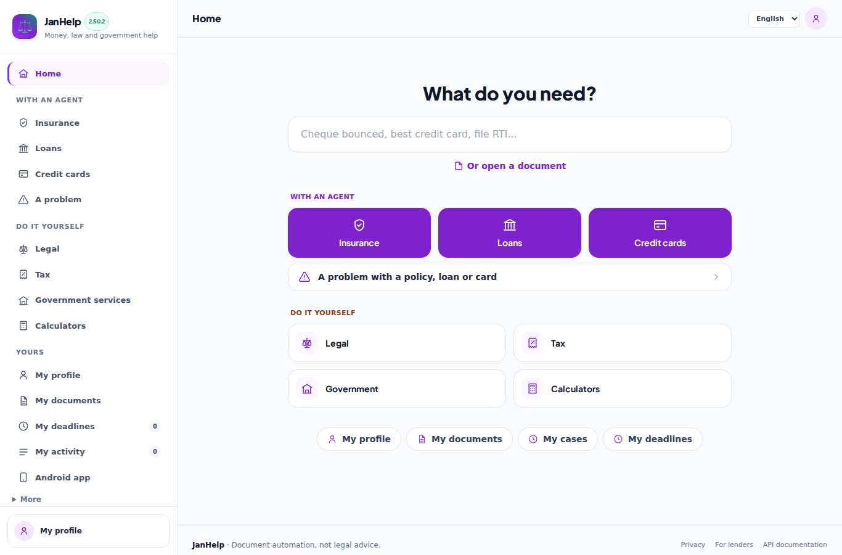
Task: Follow the Or open a document link
Action: (x=510, y=166)
